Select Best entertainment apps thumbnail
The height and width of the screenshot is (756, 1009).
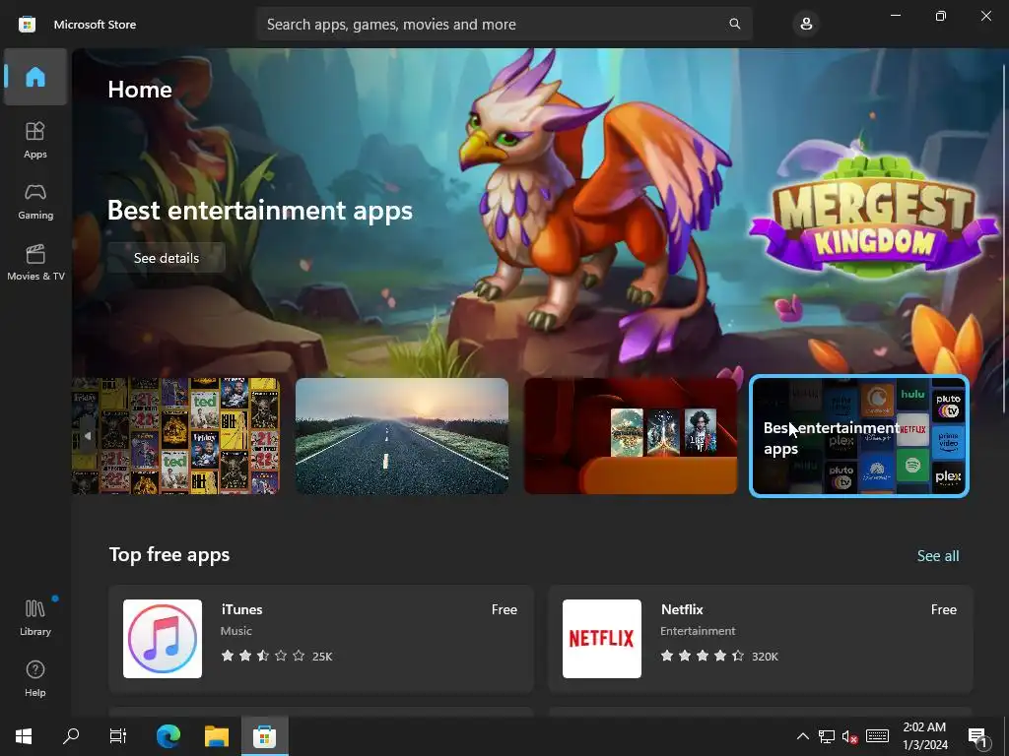point(859,436)
